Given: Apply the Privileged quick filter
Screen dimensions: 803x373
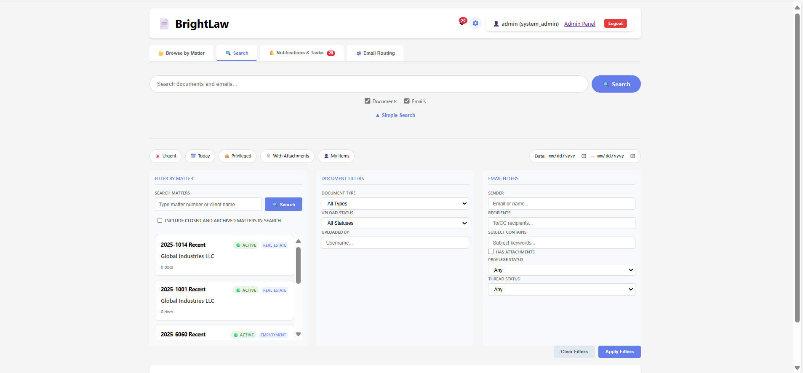Looking at the screenshot, I should pyautogui.click(x=237, y=156).
